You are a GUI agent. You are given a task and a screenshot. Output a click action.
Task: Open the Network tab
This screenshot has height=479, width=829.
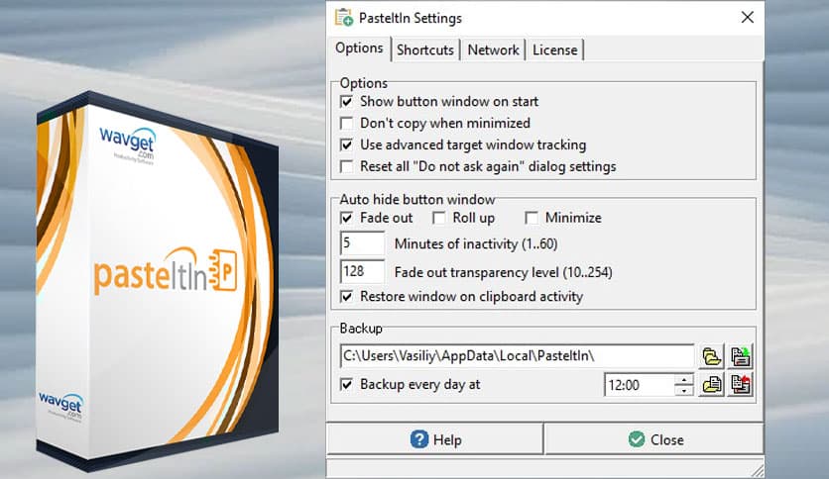(493, 50)
